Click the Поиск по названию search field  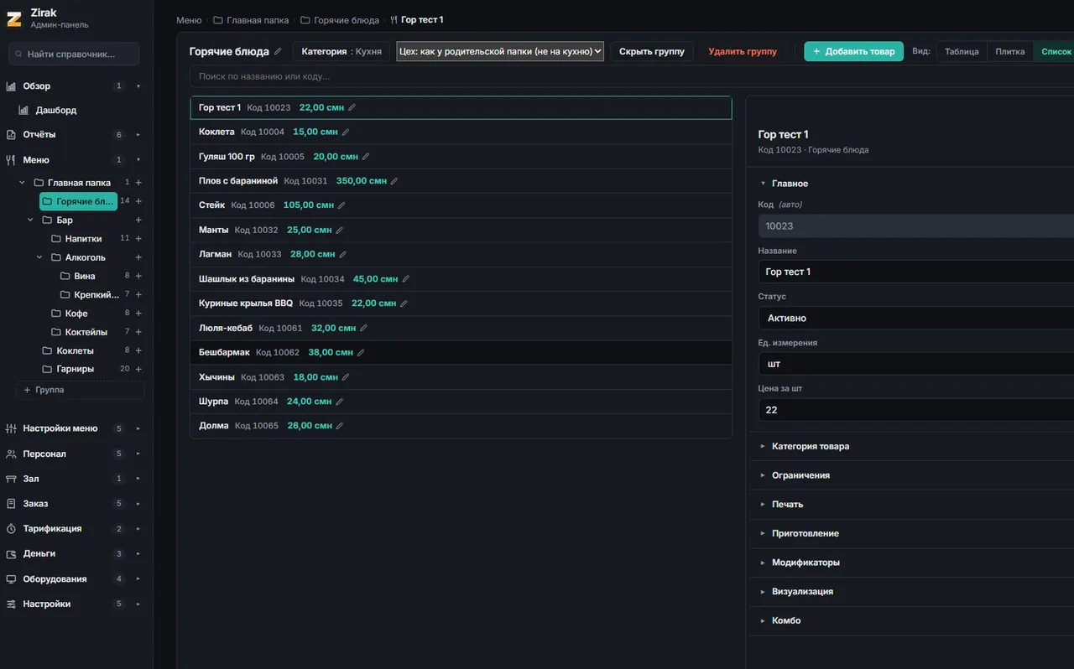coord(629,76)
